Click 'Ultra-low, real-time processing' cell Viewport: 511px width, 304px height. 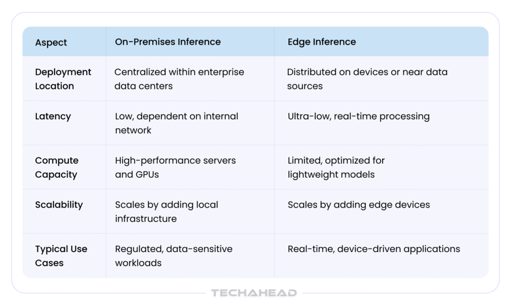click(x=358, y=116)
